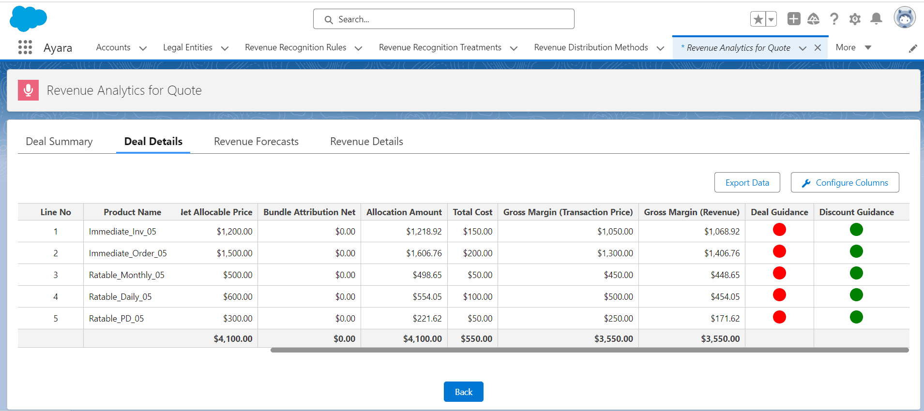Click the Export Data button
Image resolution: width=924 pixels, height=411 pixels.
point(747,182)
